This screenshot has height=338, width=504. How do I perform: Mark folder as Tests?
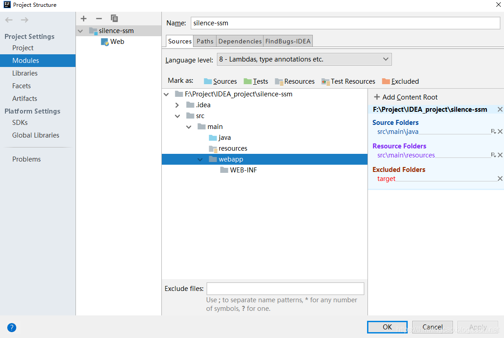tap(256, 81)
